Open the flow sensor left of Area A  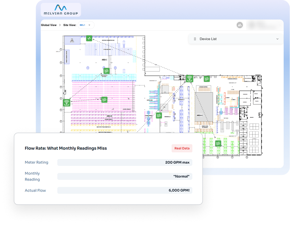point(159,115)
